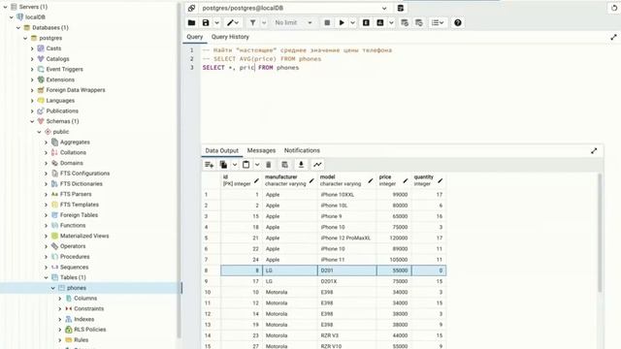Click the Open File folder icon
This screenshot has width=621, height=349.
(192, 23)
